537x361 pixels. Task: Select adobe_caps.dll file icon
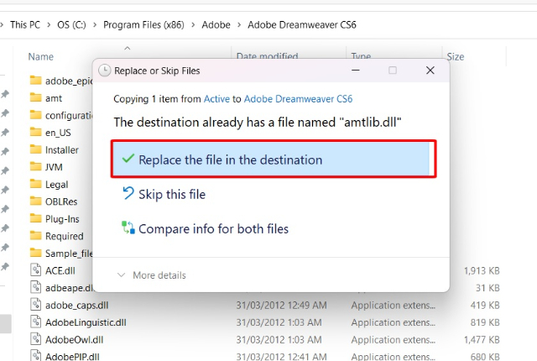coord(35,305)
